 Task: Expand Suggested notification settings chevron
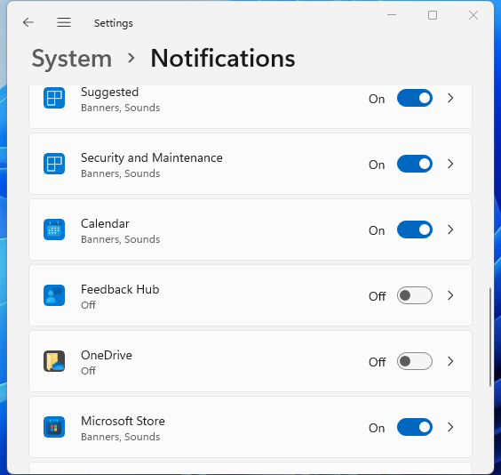pyautogui.click(x=450, y=98)
